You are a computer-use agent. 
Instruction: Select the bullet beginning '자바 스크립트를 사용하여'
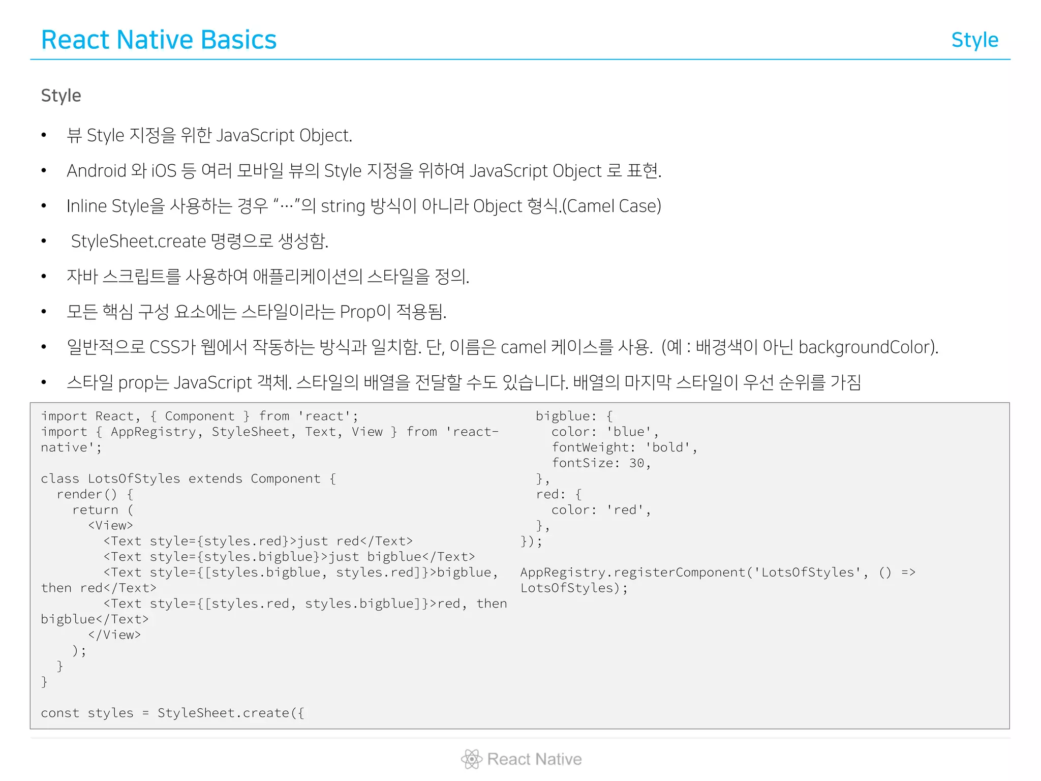pos(268,277)
